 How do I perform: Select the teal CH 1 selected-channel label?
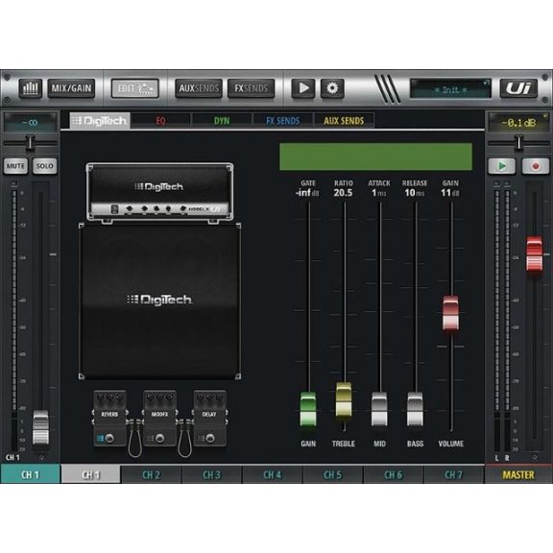[31, 474]
